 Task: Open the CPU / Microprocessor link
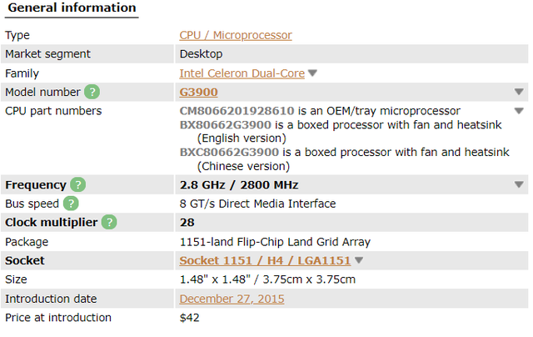(236, 35)
